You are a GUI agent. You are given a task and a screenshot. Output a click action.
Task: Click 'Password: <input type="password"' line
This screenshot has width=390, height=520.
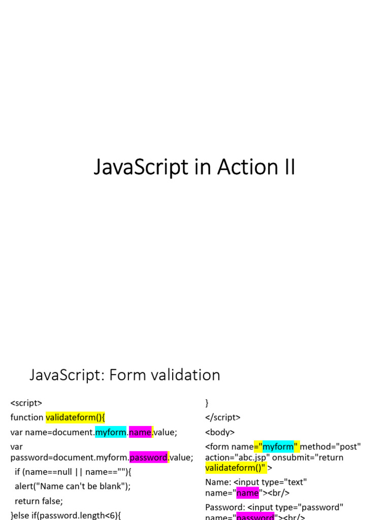(x=274, y=507)
